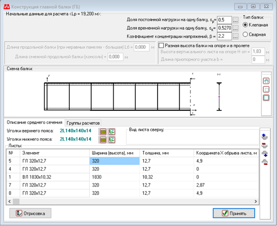Open ellipsis selector for temporary load share εk
Viewport: 277px width, 226px height.
coord(236,27)
